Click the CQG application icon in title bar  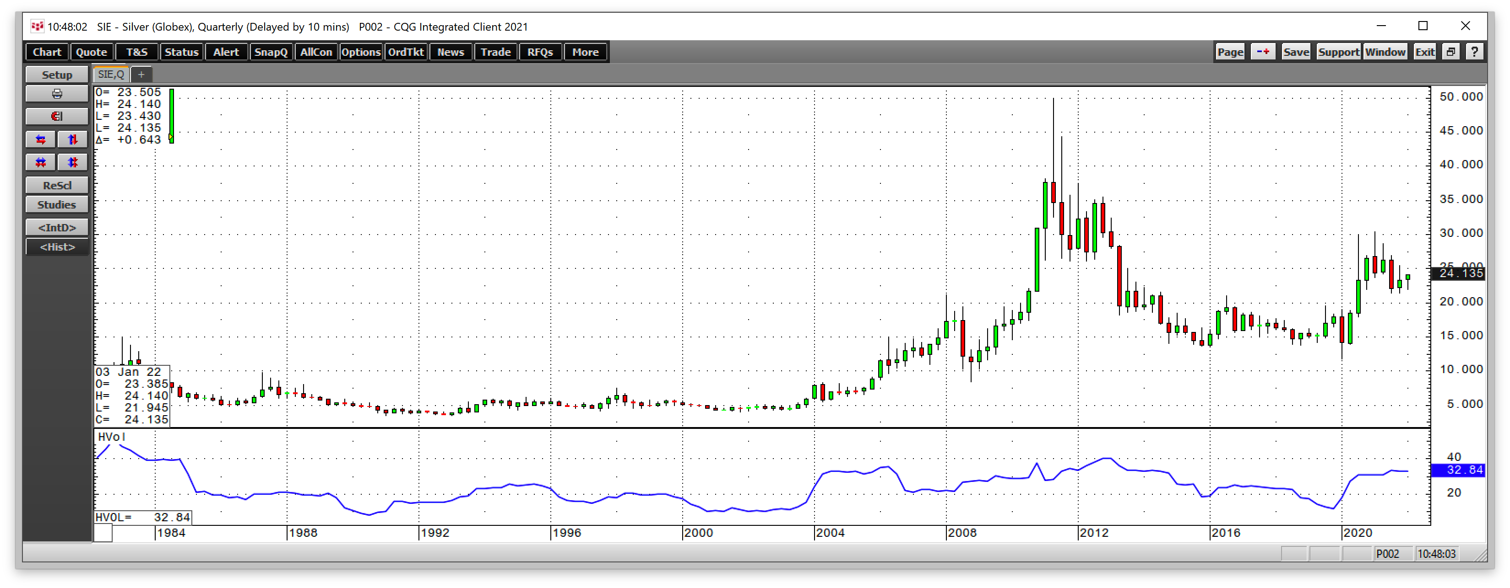point(37,27)
